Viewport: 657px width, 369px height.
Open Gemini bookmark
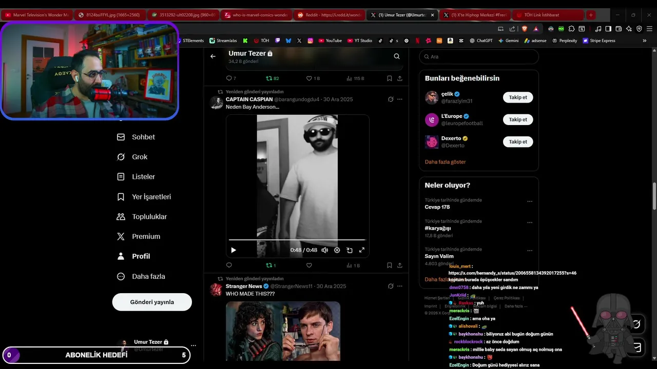pos(508,40)
